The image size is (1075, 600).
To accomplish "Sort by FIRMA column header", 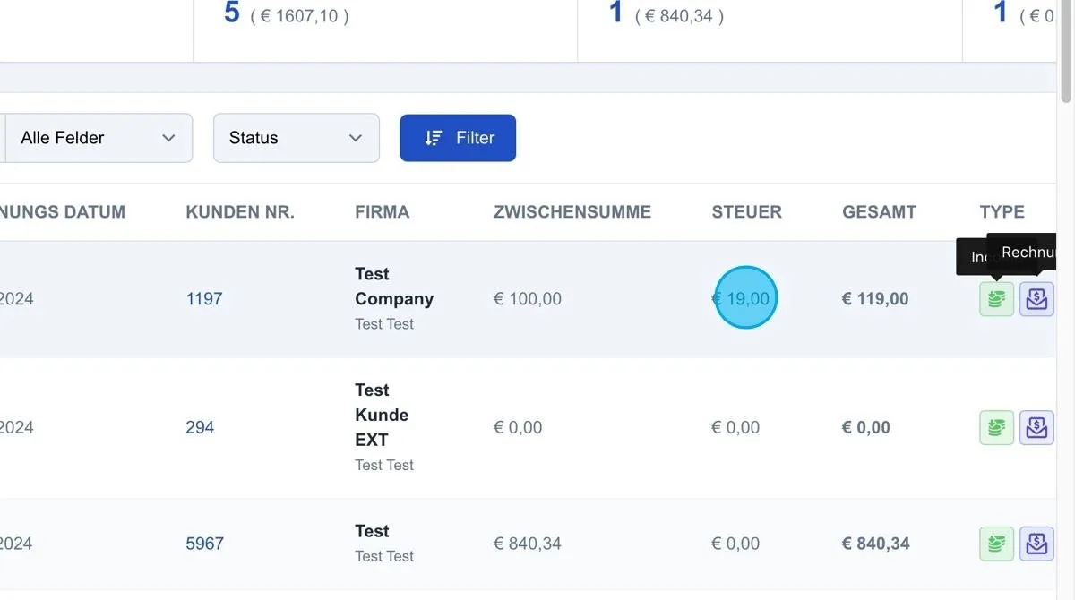I will [383, 212].
